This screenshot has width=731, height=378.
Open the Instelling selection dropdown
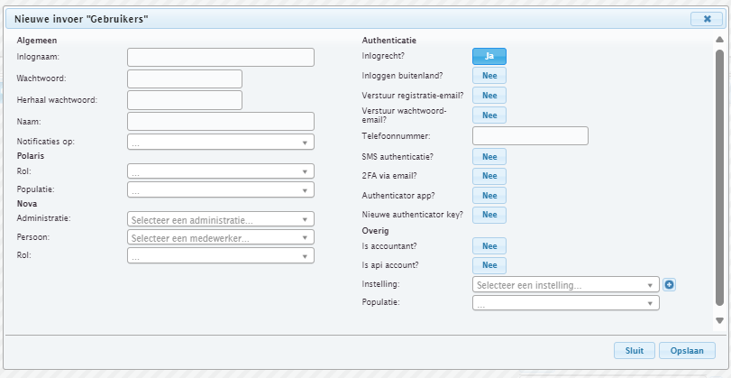coord(565,285)
